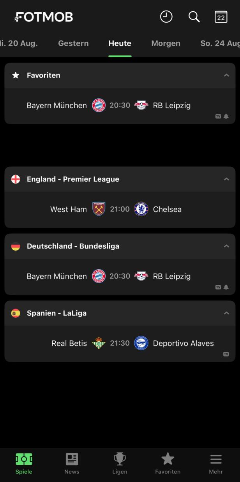The image size is (240, 482).
Task: Toggle TV broadcast info for Real Betis match
Action: click(x=226, y=354)
